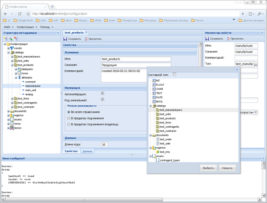Image resolution: width=267 pixels, height=203 pixels.
Task: Toggle the Составной тип checkbox
Action: point(174,74)
